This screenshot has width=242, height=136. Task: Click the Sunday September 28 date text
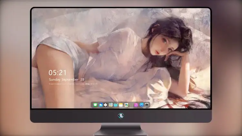point(66,80)
